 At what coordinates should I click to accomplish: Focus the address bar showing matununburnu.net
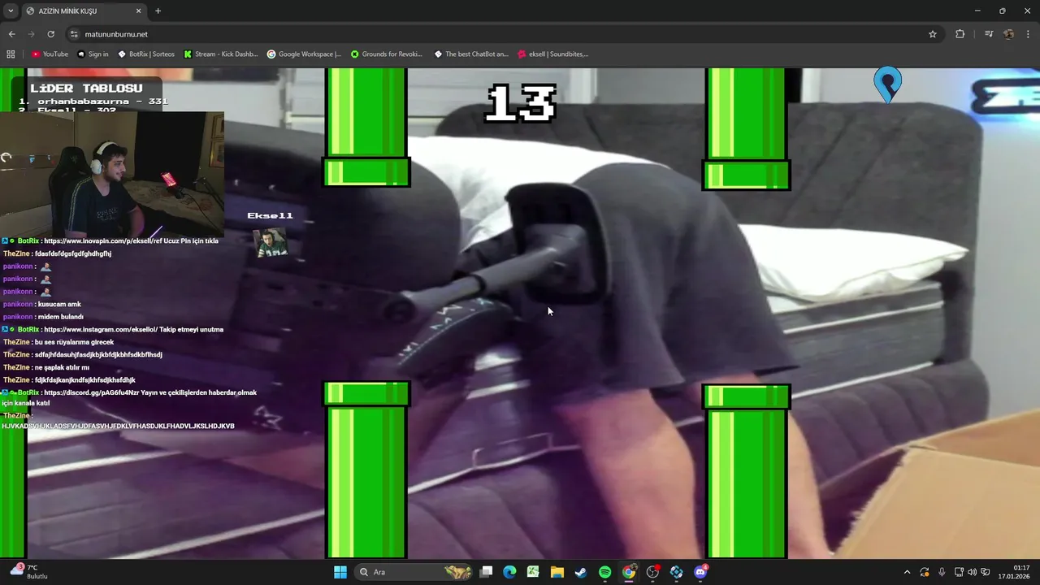pos(504,34)
